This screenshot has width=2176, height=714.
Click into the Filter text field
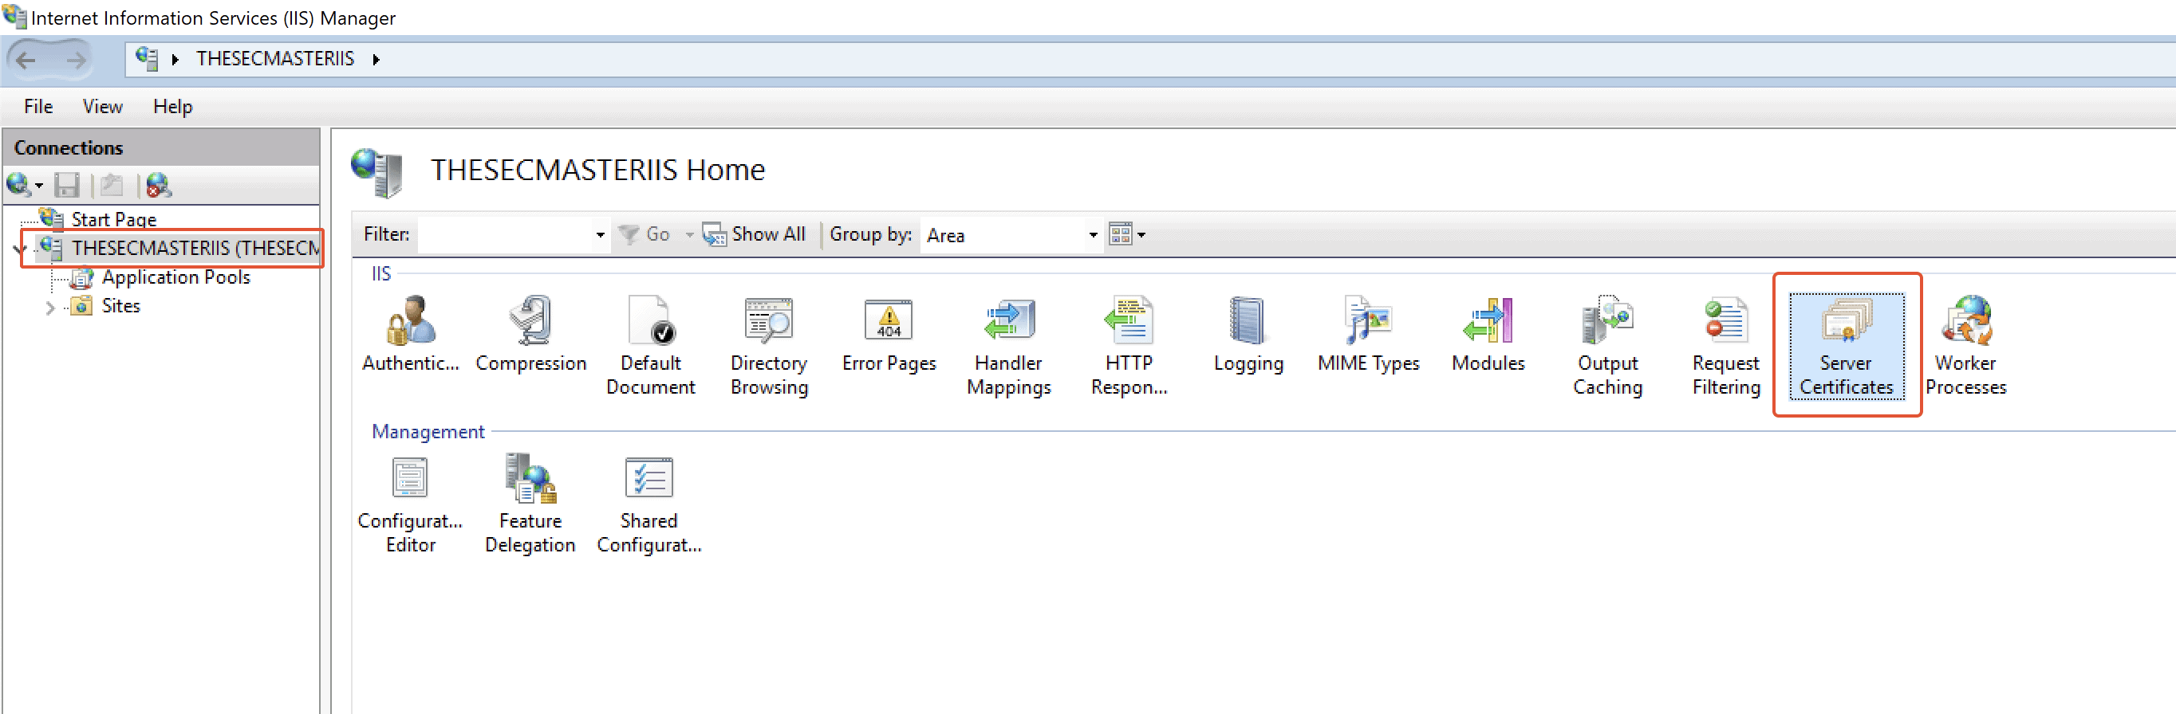coord(505,234)
